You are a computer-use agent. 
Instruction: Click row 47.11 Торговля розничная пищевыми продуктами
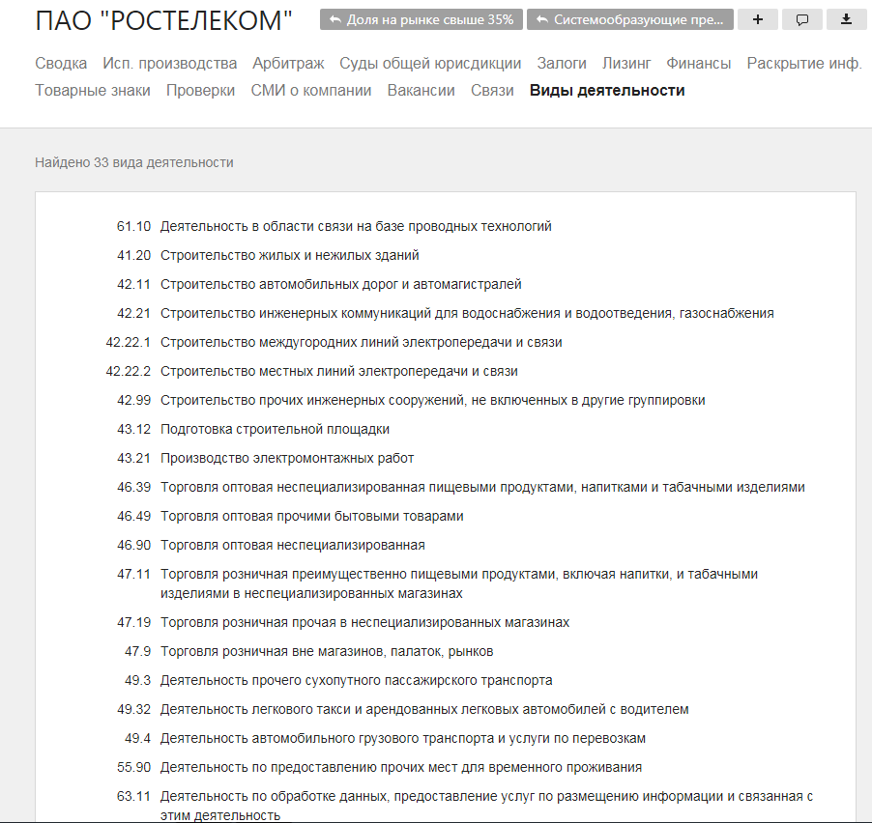tap(437, 583)
